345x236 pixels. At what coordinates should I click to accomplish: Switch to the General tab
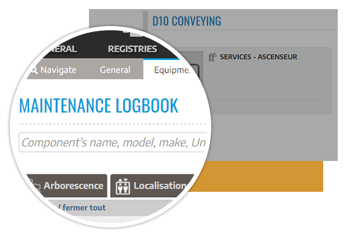(115, 70)
